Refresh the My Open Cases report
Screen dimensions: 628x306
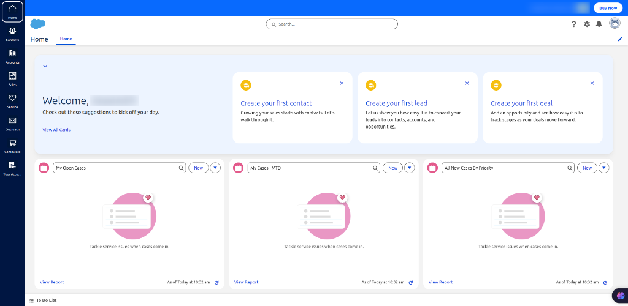tap(216, 282)
